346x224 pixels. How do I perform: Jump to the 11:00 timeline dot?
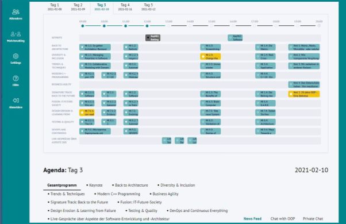click(x=125, y=26)
